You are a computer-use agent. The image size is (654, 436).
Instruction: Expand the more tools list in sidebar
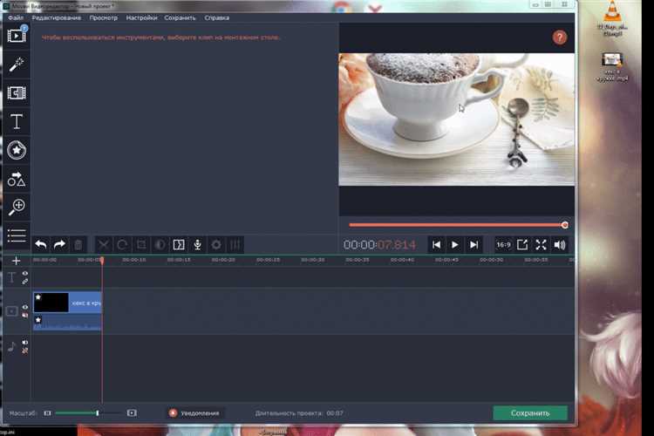click(16, 235)
